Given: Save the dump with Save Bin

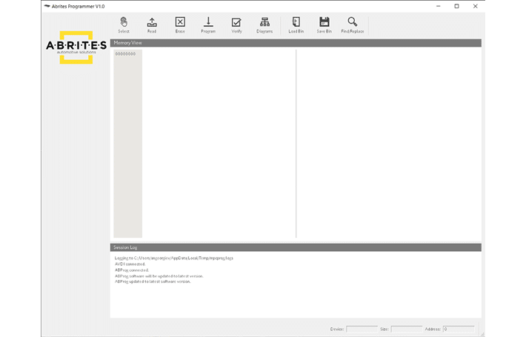Looking at the screenshot, I should (324, 24).
